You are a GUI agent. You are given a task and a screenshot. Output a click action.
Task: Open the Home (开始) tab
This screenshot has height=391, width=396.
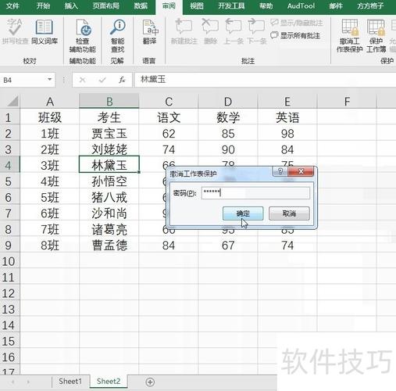[43, 5]
